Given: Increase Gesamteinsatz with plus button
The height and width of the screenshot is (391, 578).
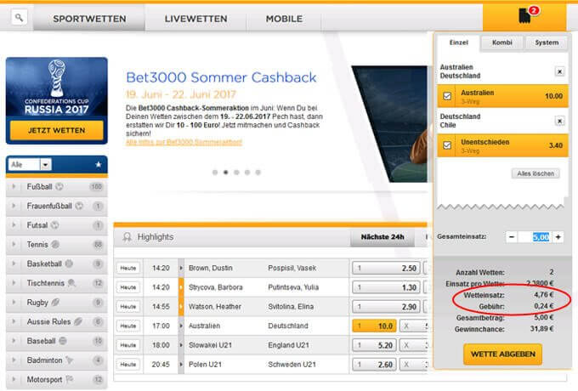Looking at the screenshot, I should coord(558,237).
